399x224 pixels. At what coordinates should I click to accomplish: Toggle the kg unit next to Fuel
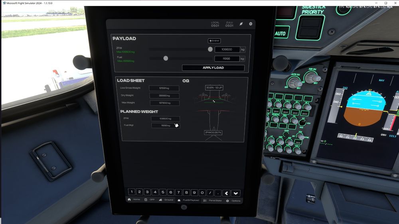click(243, 59)
